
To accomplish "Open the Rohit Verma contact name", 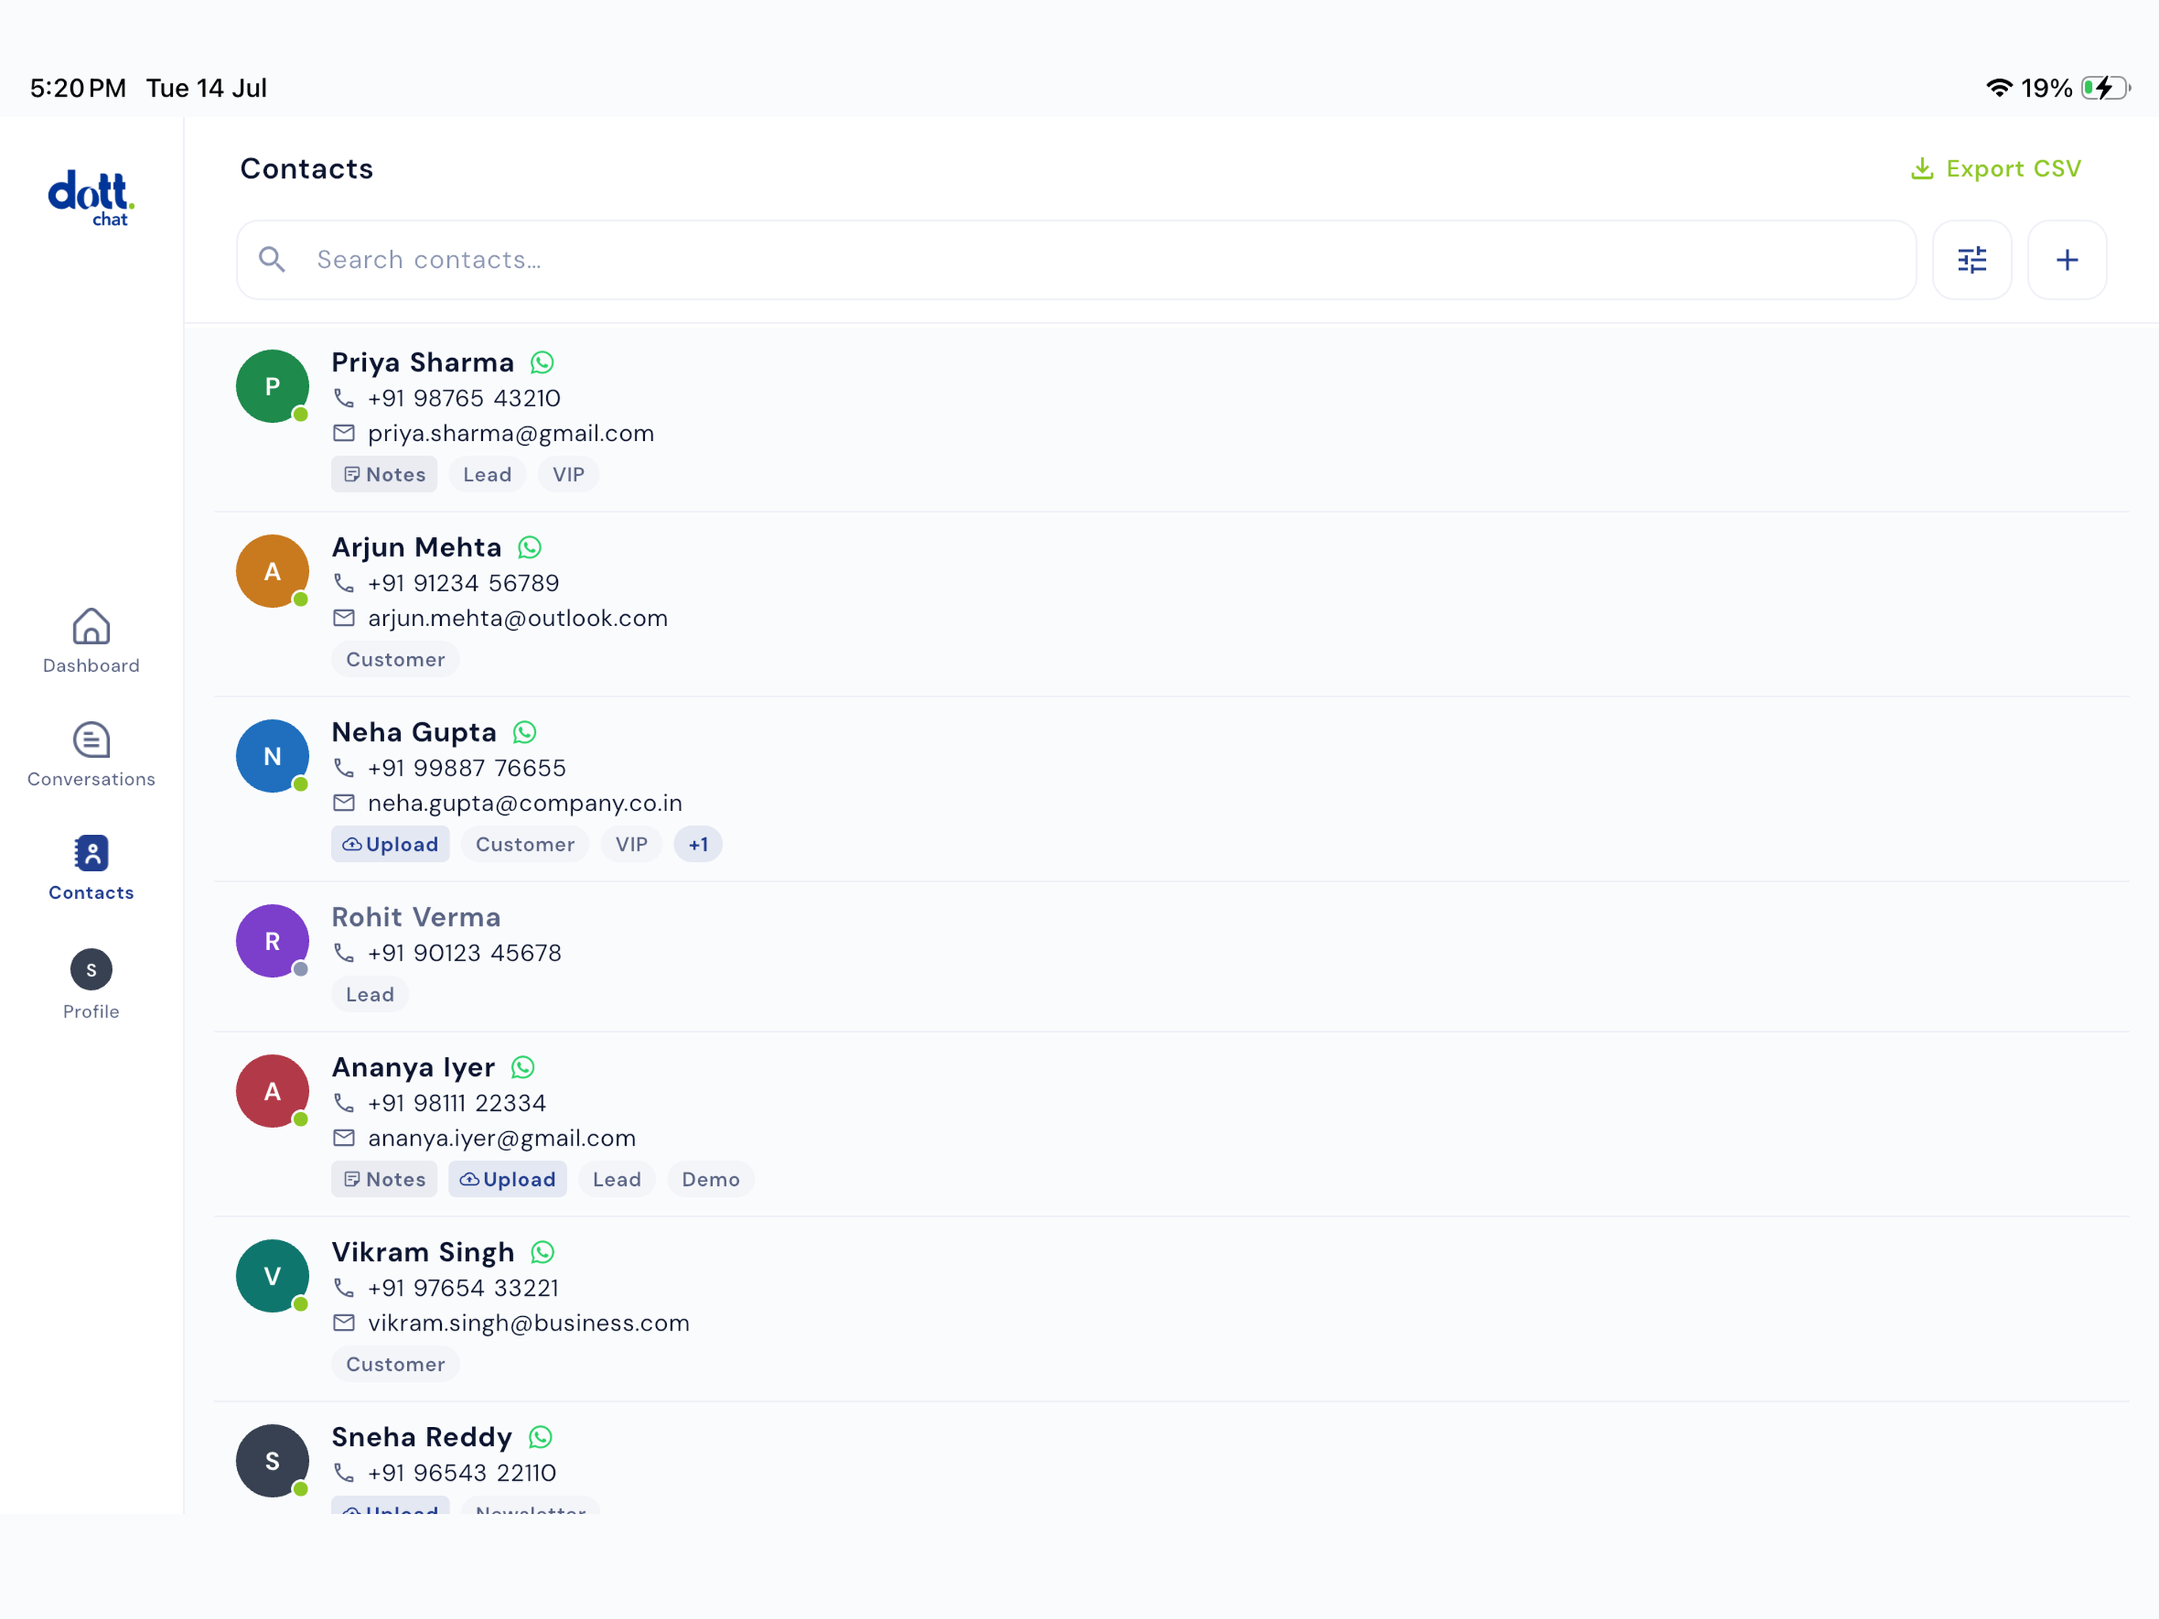I will click(416, 918).
